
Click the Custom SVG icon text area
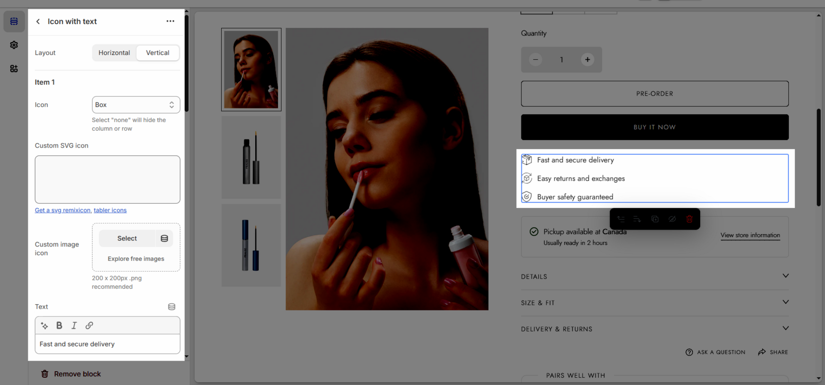tap(107, 180)
